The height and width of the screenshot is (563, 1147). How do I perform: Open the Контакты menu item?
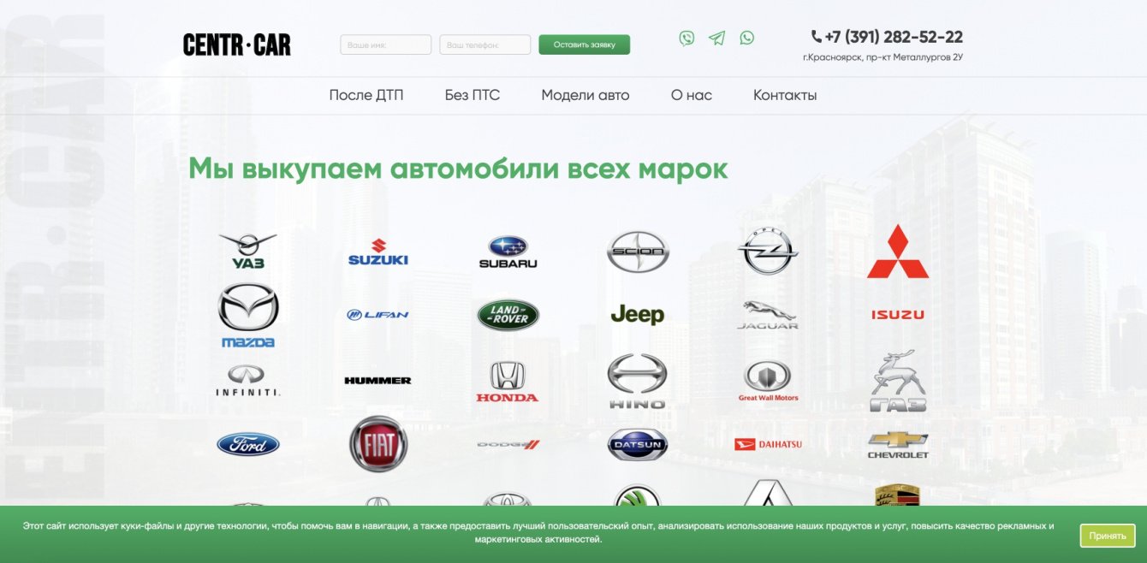click(x=785, y=95)
